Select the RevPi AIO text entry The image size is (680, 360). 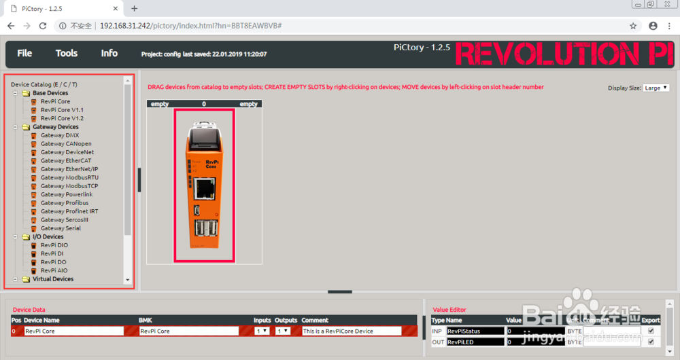pyautogui.click(x=54, y=271)
